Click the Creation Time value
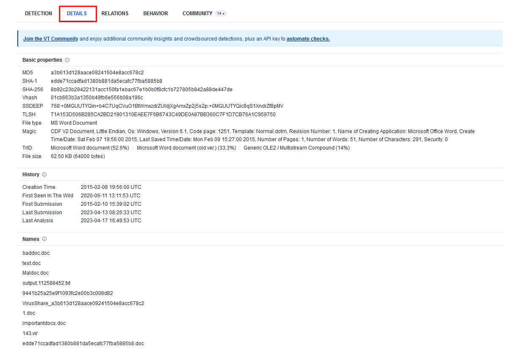 pos(111,187)
